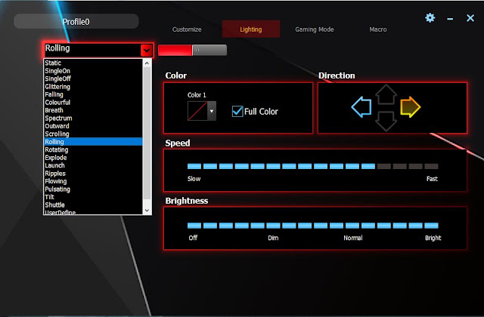
Task: Choose Spectrum lighting effect
Action: (93, 118)
